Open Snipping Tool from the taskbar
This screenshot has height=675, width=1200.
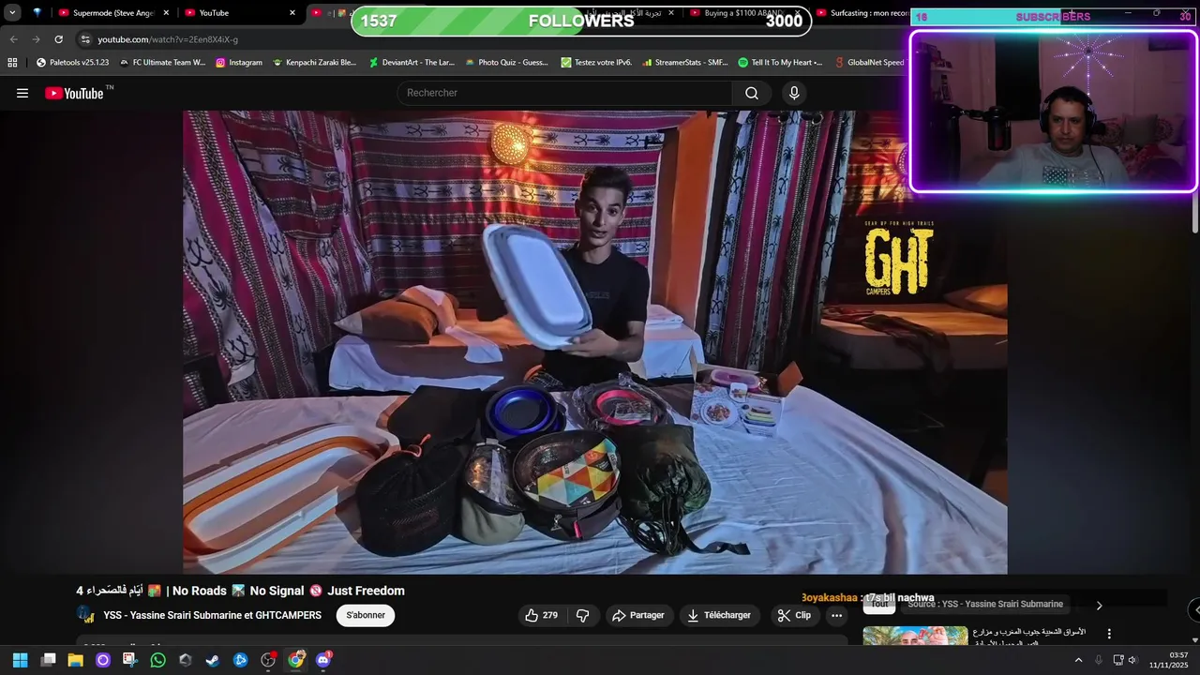pyautogui.click(x=130, y=660)
